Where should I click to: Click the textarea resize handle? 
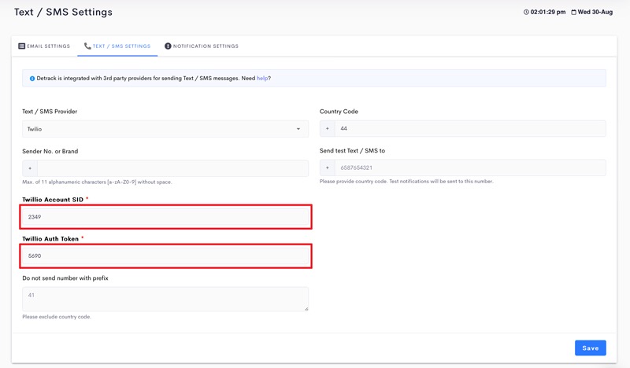306,308
